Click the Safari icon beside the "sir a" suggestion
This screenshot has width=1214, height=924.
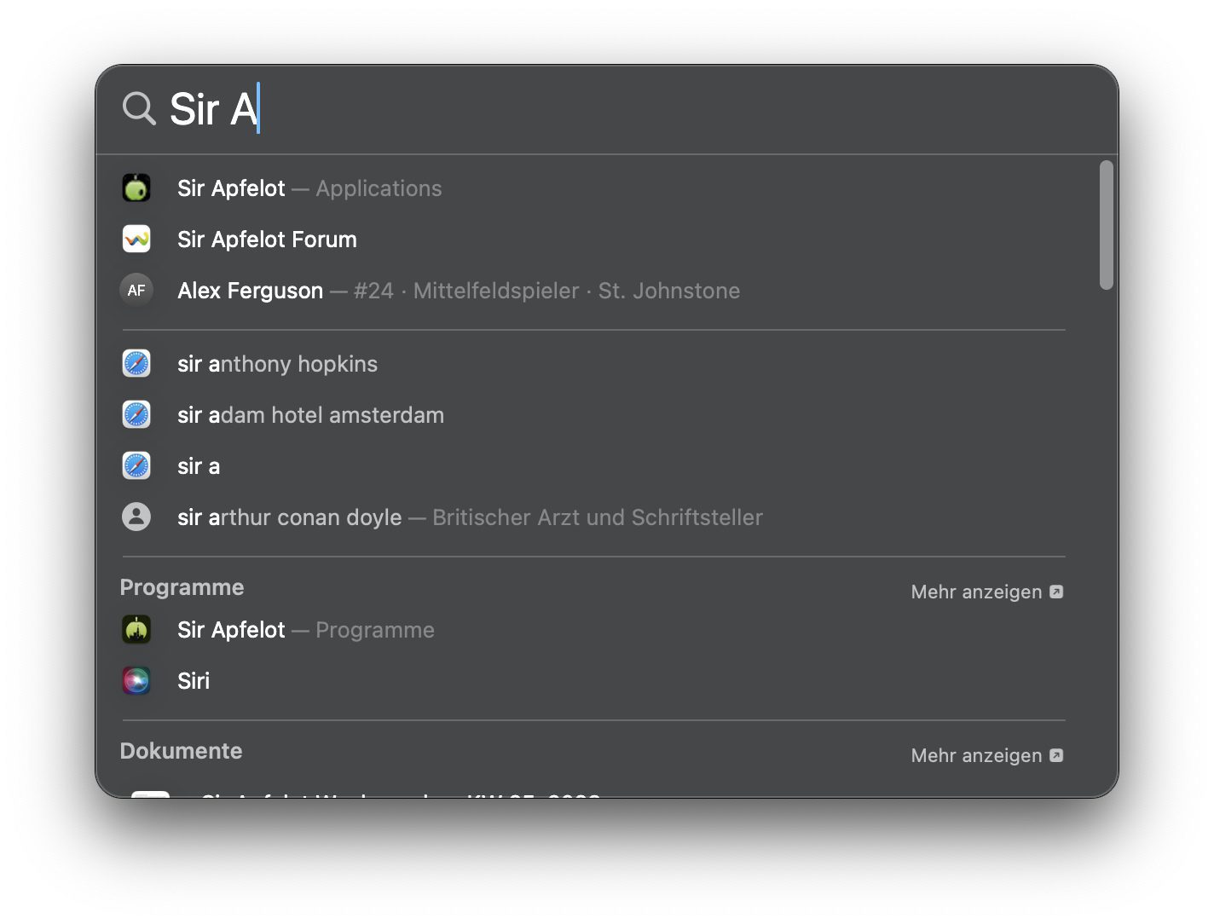click(x=136, y=466)
